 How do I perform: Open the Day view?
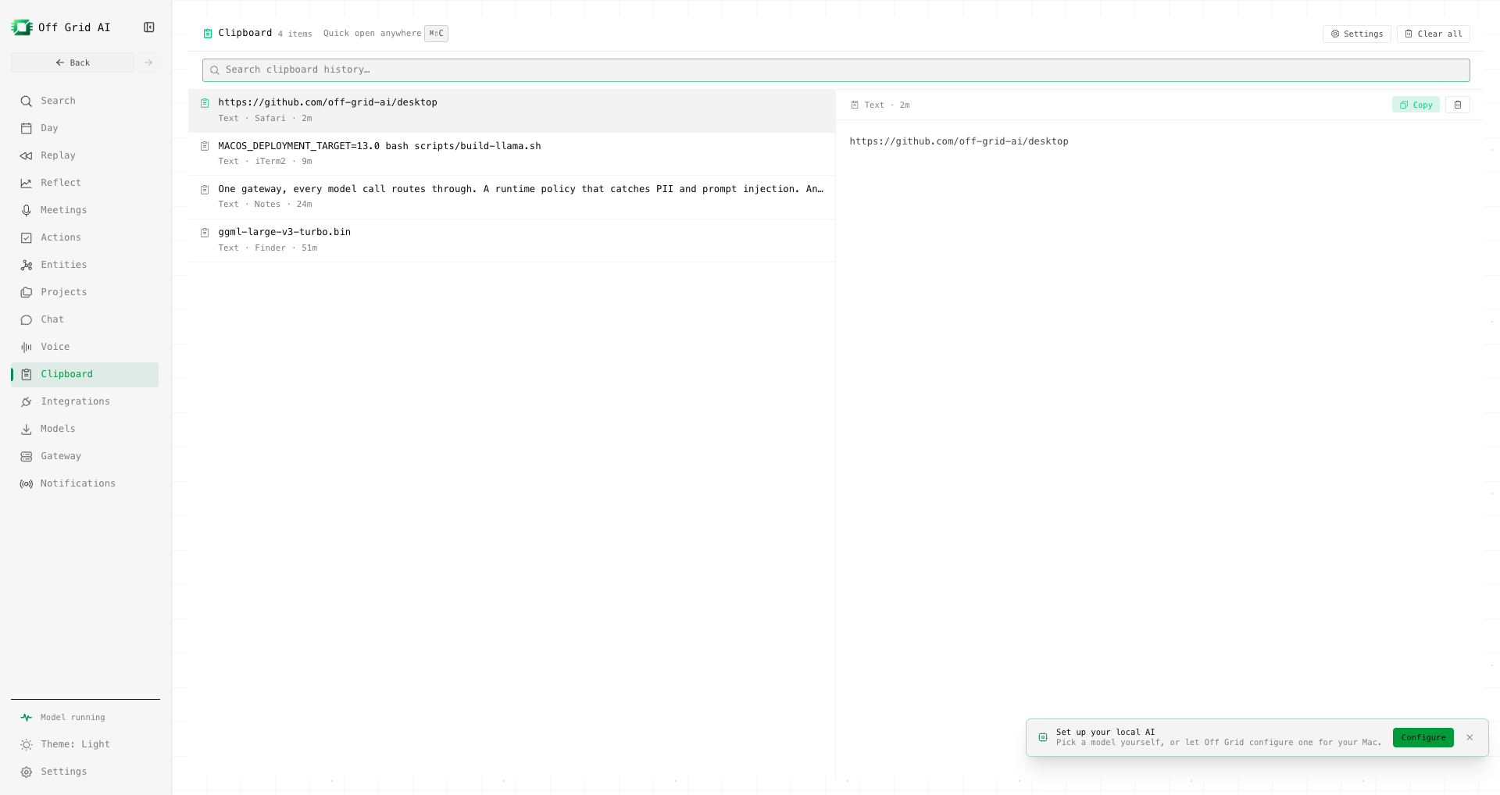[85, 128]
